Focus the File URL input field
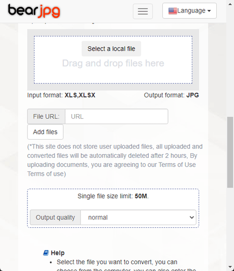 click(x=116, y=116)
